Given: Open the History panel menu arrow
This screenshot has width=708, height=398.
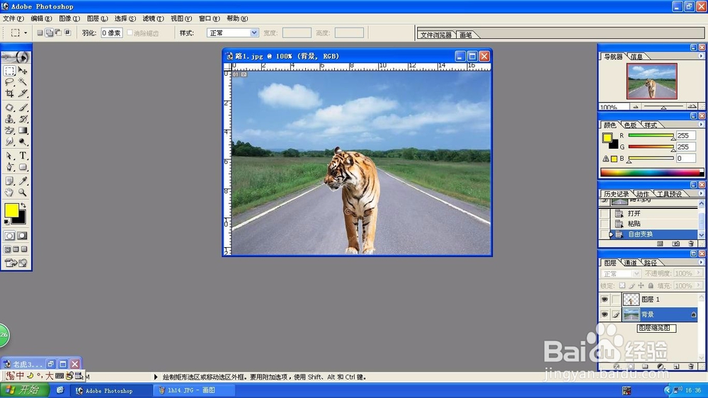Looking at the screenshot, I should tap(701, 193).
